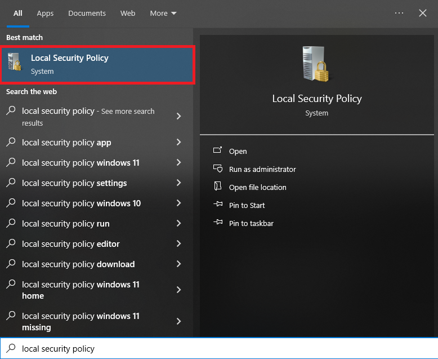
Task: Expand arrow for 'local security policy download'
Action: [179, 264]
